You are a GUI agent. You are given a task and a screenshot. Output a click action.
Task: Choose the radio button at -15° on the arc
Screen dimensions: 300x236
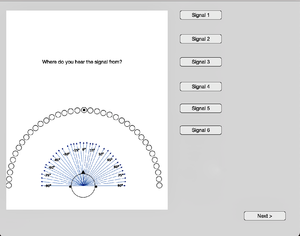pos(65,113)
